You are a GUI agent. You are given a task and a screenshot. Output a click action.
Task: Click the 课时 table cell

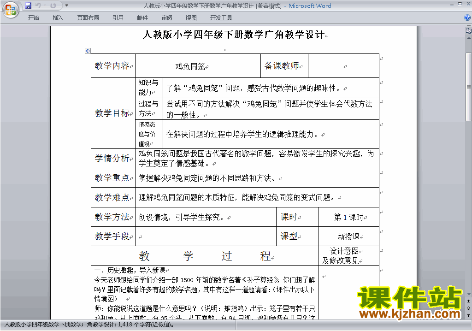click(x=297, y=217)
